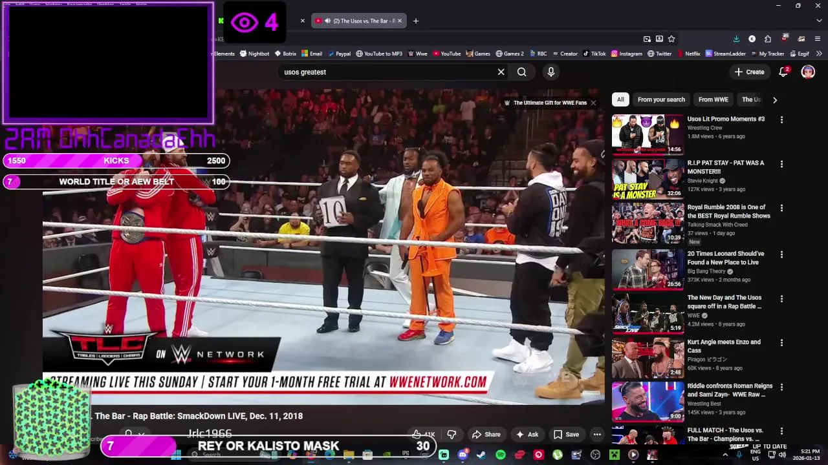
Task: Dislike the video with thumbs down
Action: [452, 435]
